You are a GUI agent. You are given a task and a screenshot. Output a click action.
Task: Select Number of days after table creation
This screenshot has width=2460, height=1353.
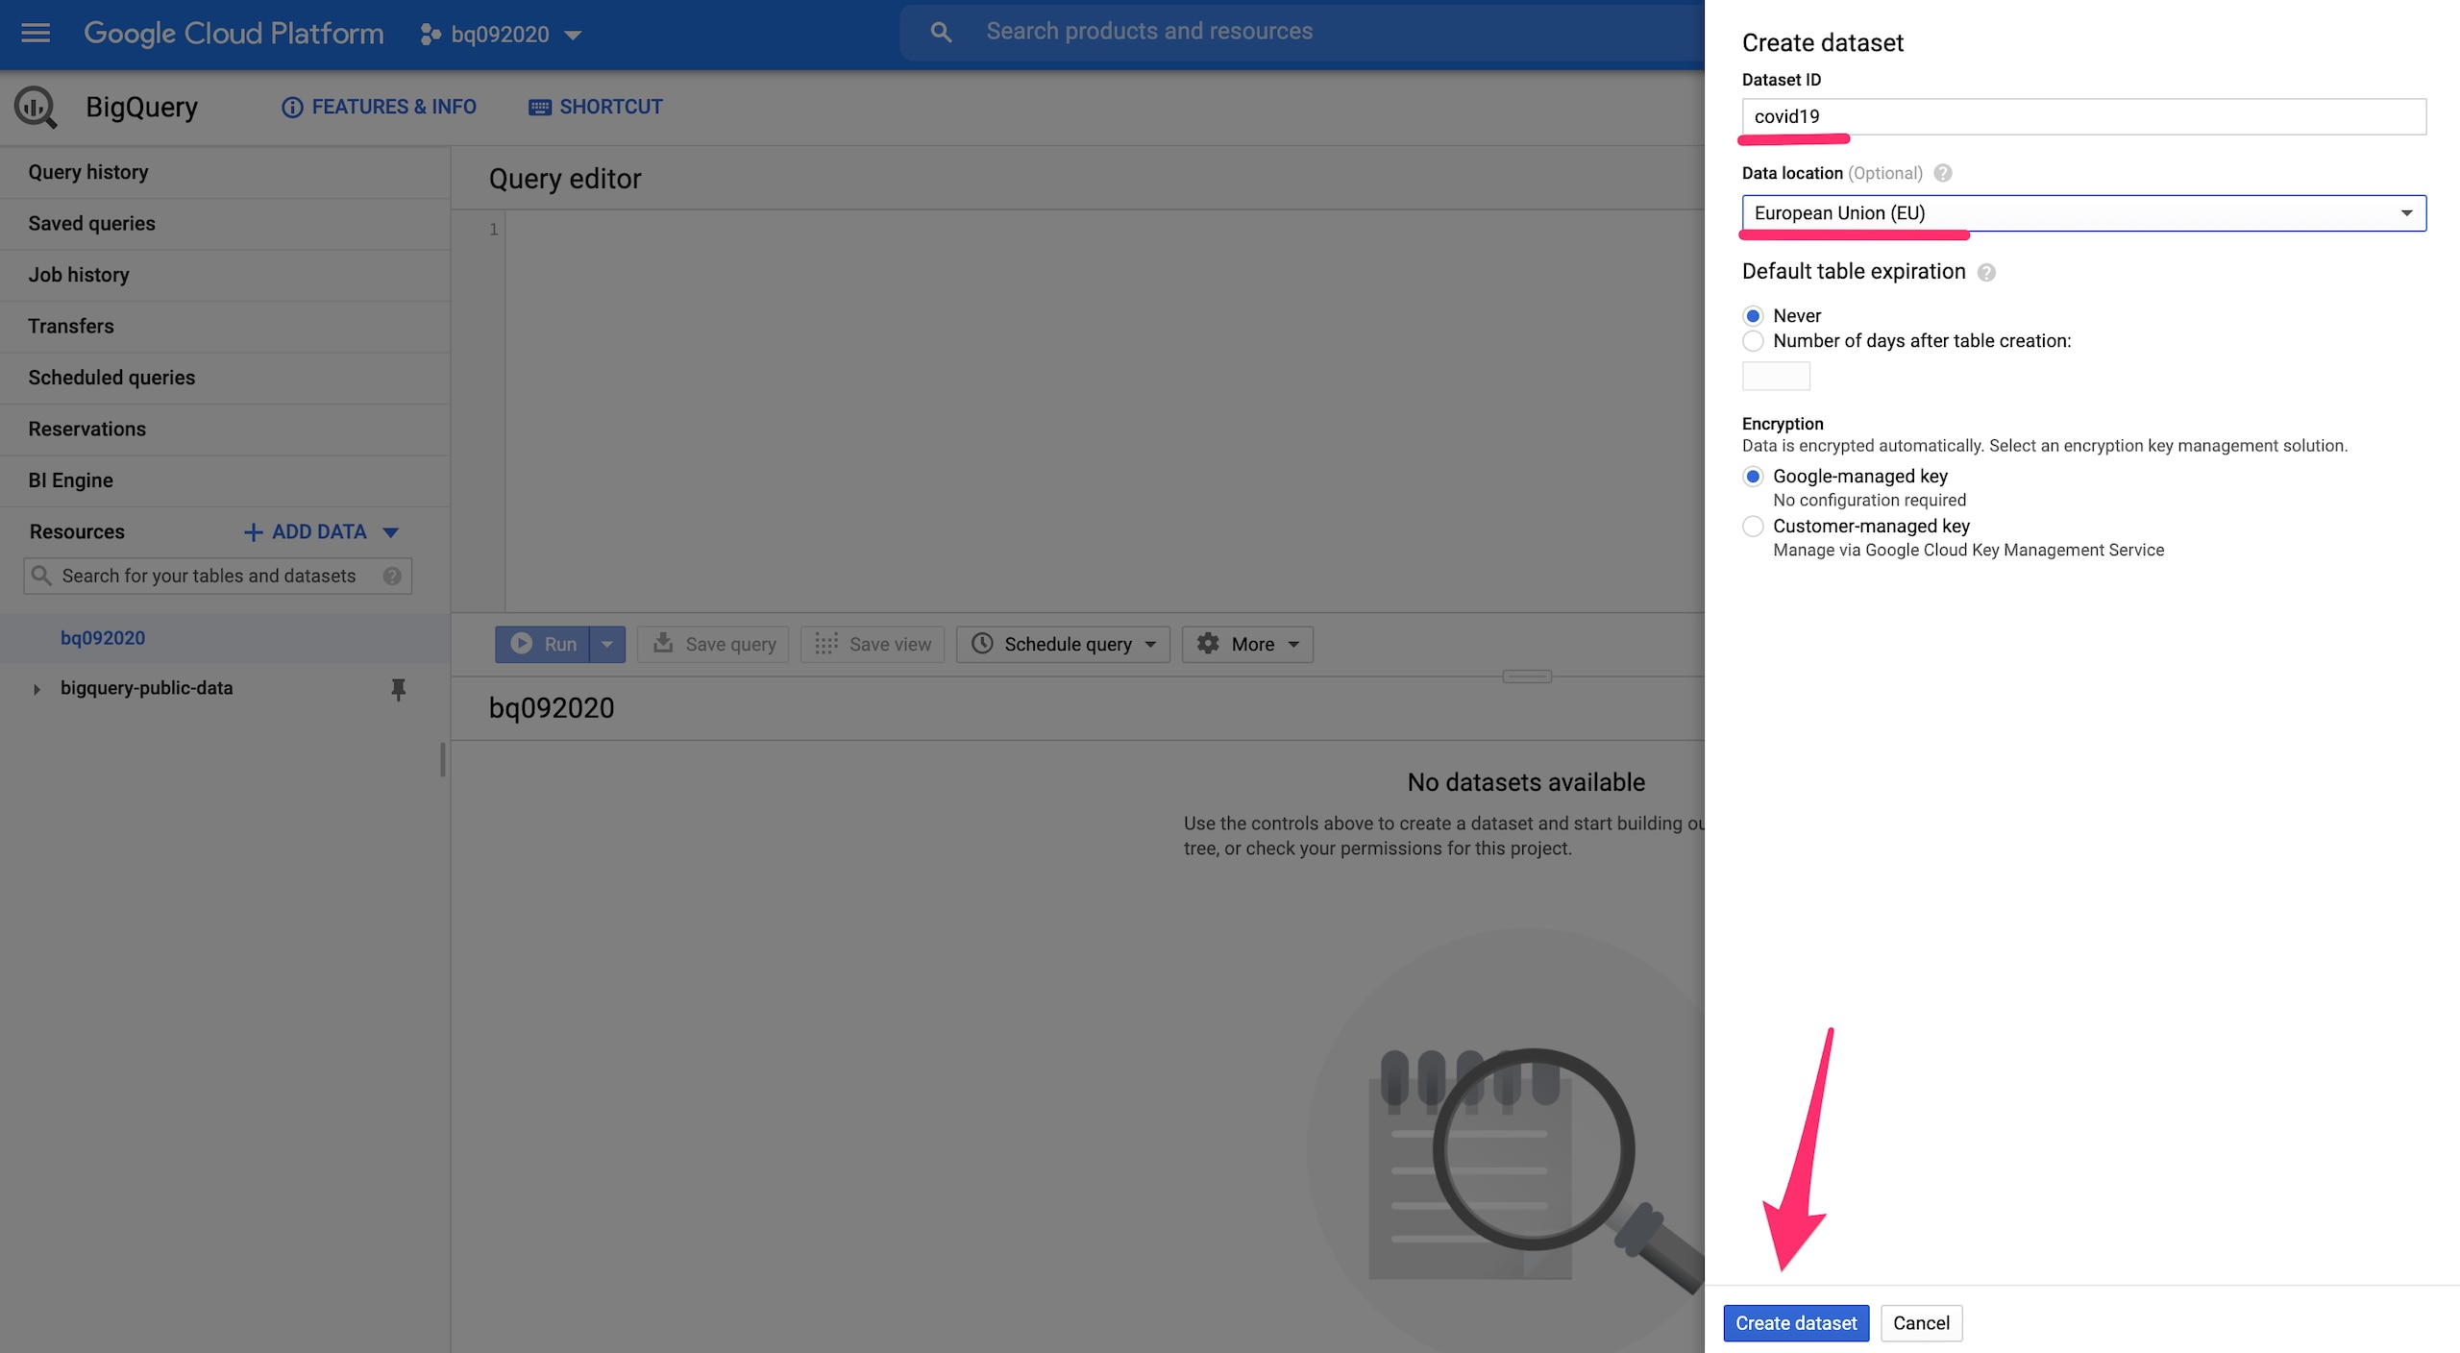pos(1753,341)
